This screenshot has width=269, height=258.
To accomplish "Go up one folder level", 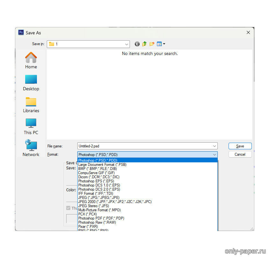I will tap(144, 44).
